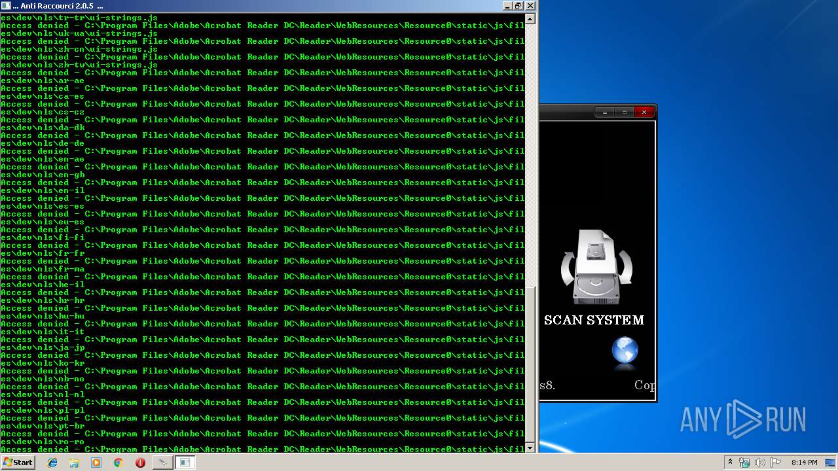Open the Action Center flag icon
Screen dimensions: 838x471
tap(776, 462)
